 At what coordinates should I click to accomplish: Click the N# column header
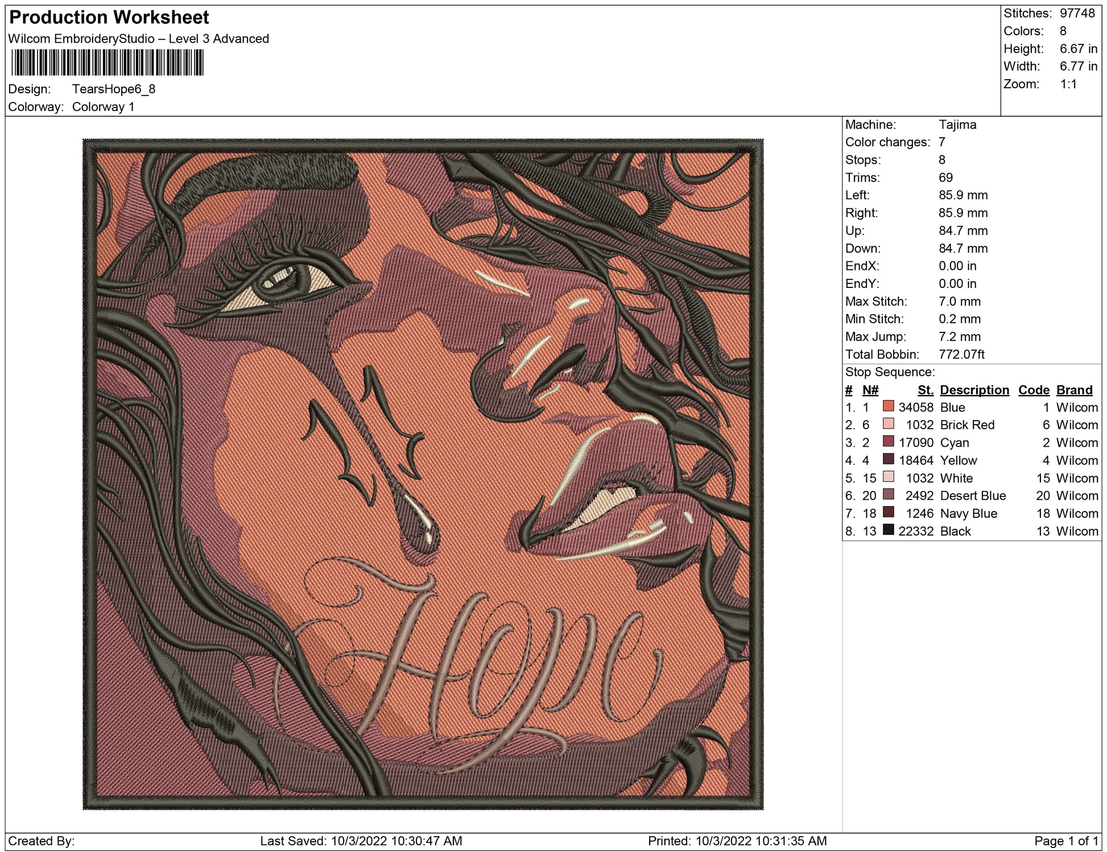click(870, 390)
